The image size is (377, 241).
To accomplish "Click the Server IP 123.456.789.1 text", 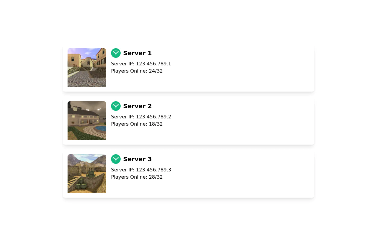I will pyautogui.click(x=141, y=64).
